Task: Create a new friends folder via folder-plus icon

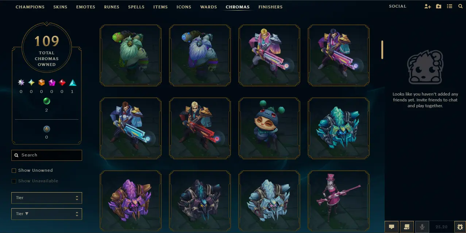Action: coord(439,7)
